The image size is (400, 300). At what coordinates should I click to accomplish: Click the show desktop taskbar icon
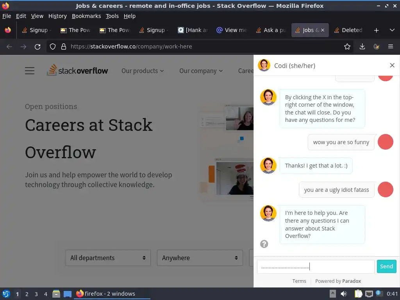pyautogui.click(x=68, y=294)
